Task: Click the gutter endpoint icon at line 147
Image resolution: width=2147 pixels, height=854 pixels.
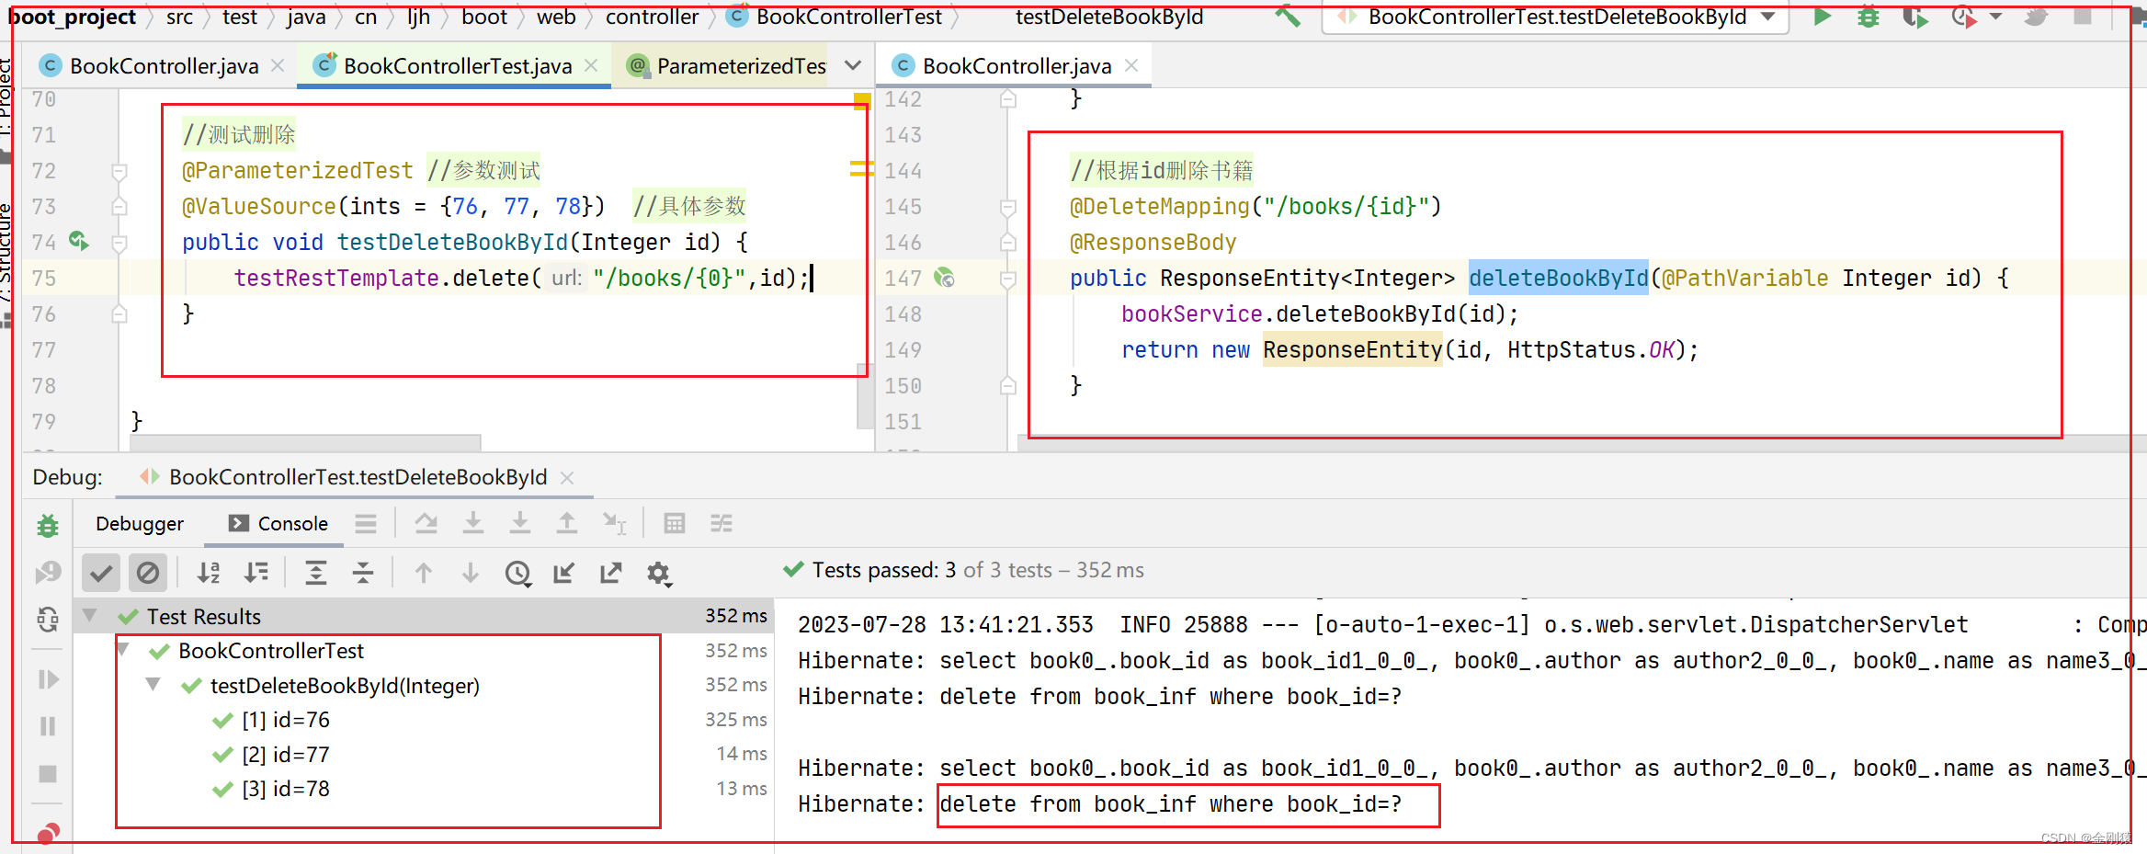Action: (x=944, y=278)
